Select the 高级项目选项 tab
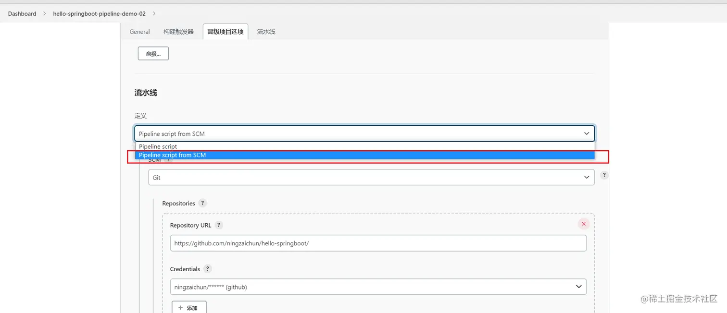This screenshot has width=727, height=313. tap(225, 32)
